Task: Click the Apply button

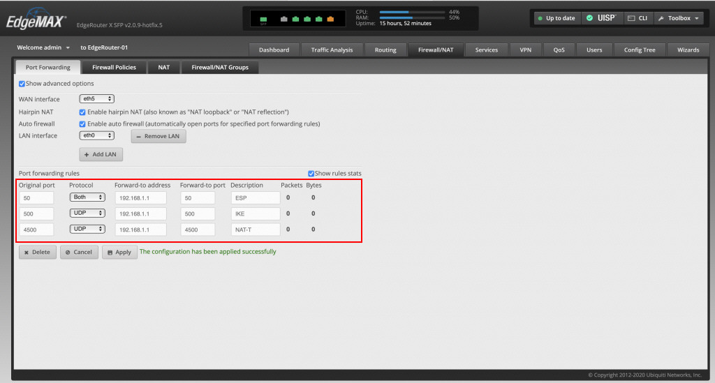Action: click(x=119, y=253)
